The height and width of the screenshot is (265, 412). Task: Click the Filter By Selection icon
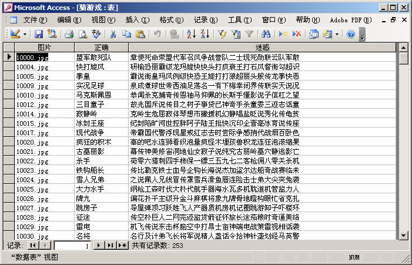[x=222, y=34]
